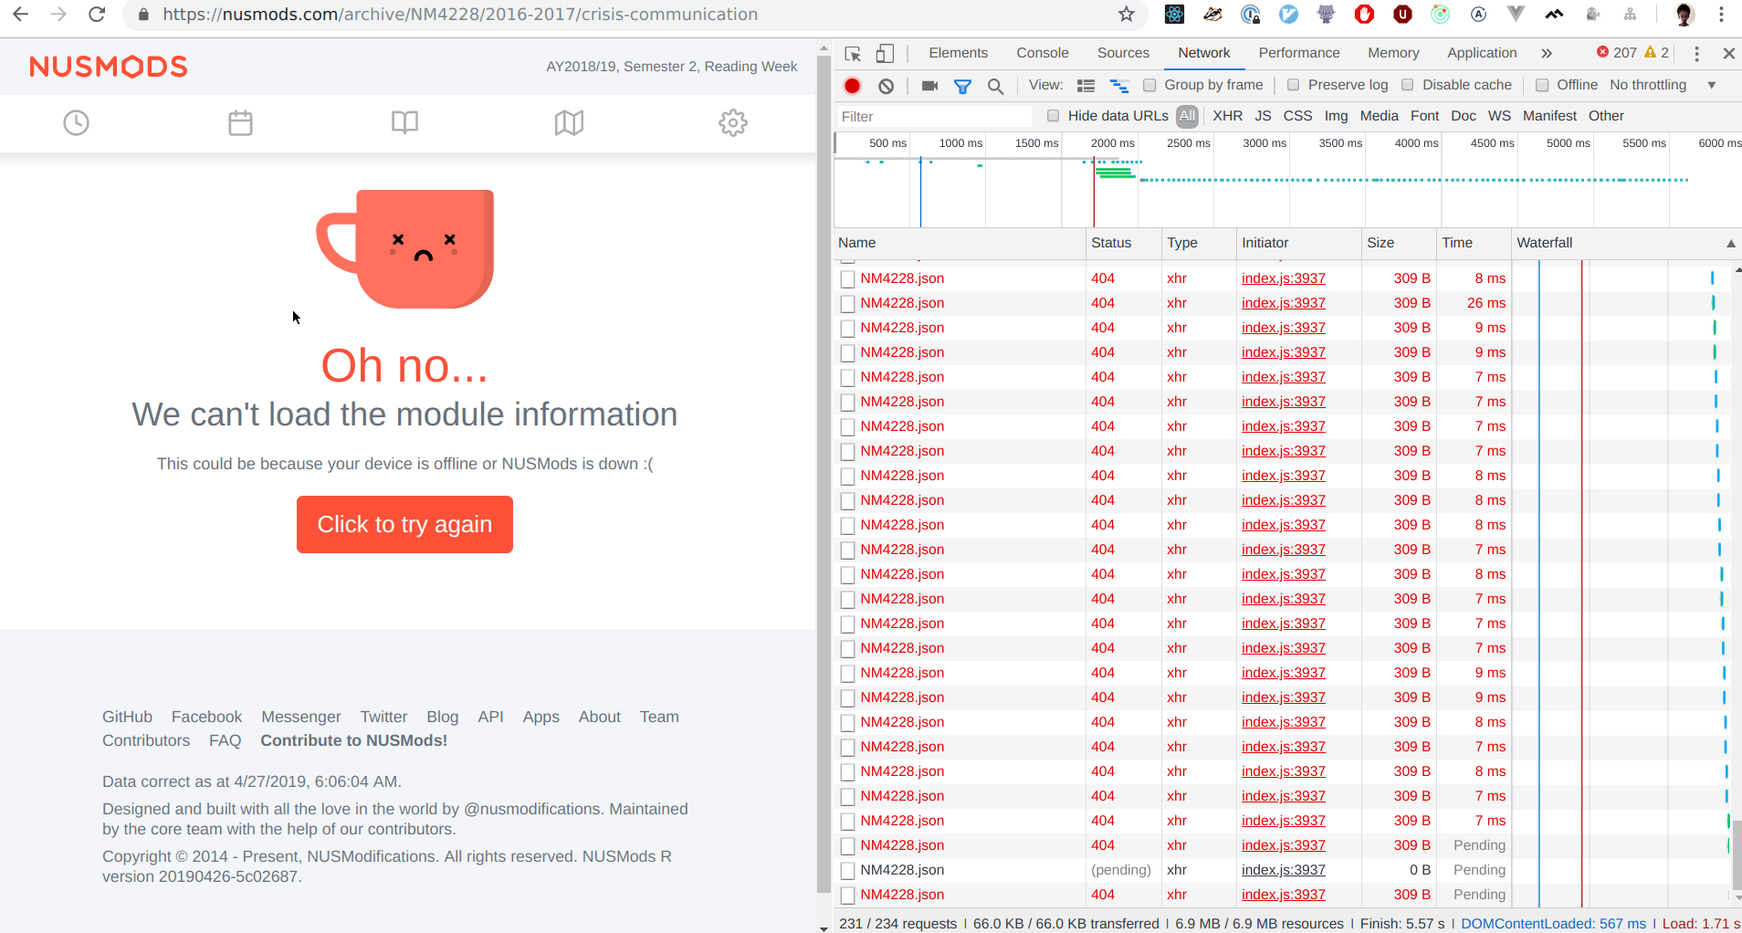Click the NUSMODS logo

(x=109, y=67)
